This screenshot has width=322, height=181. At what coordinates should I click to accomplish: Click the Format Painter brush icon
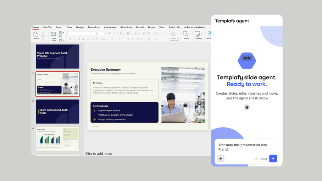[43, 40]
